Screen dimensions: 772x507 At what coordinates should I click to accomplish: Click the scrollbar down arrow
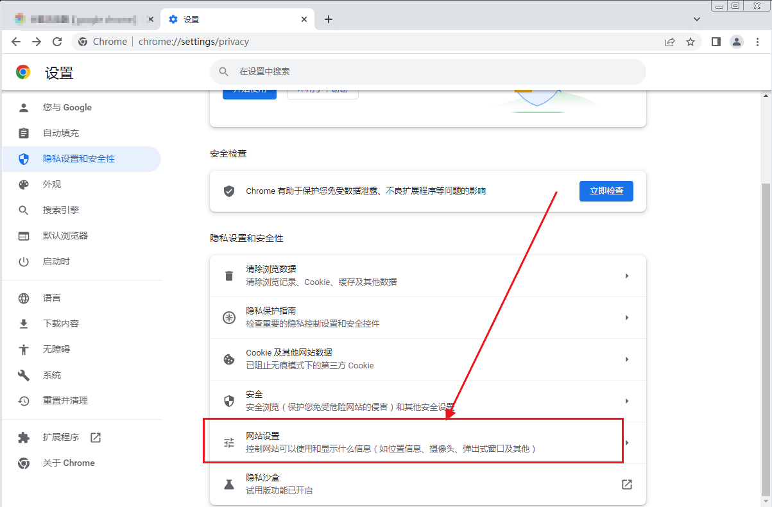766,501
